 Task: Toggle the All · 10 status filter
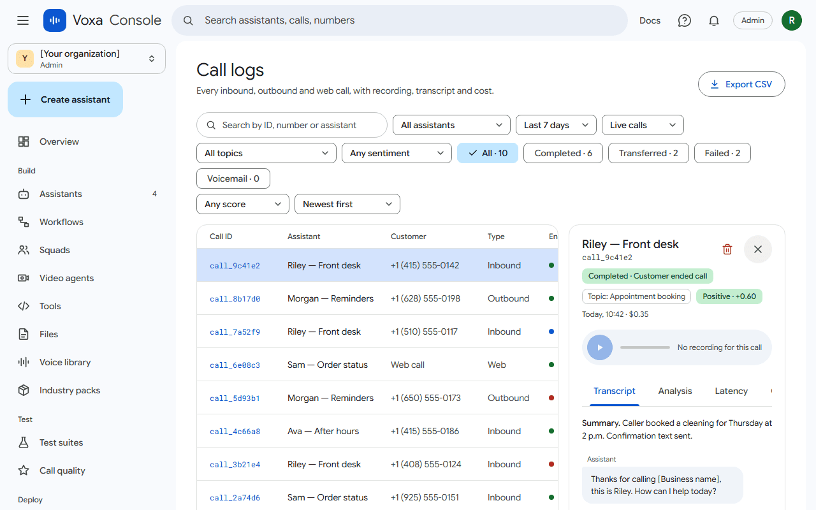point(488,153)
